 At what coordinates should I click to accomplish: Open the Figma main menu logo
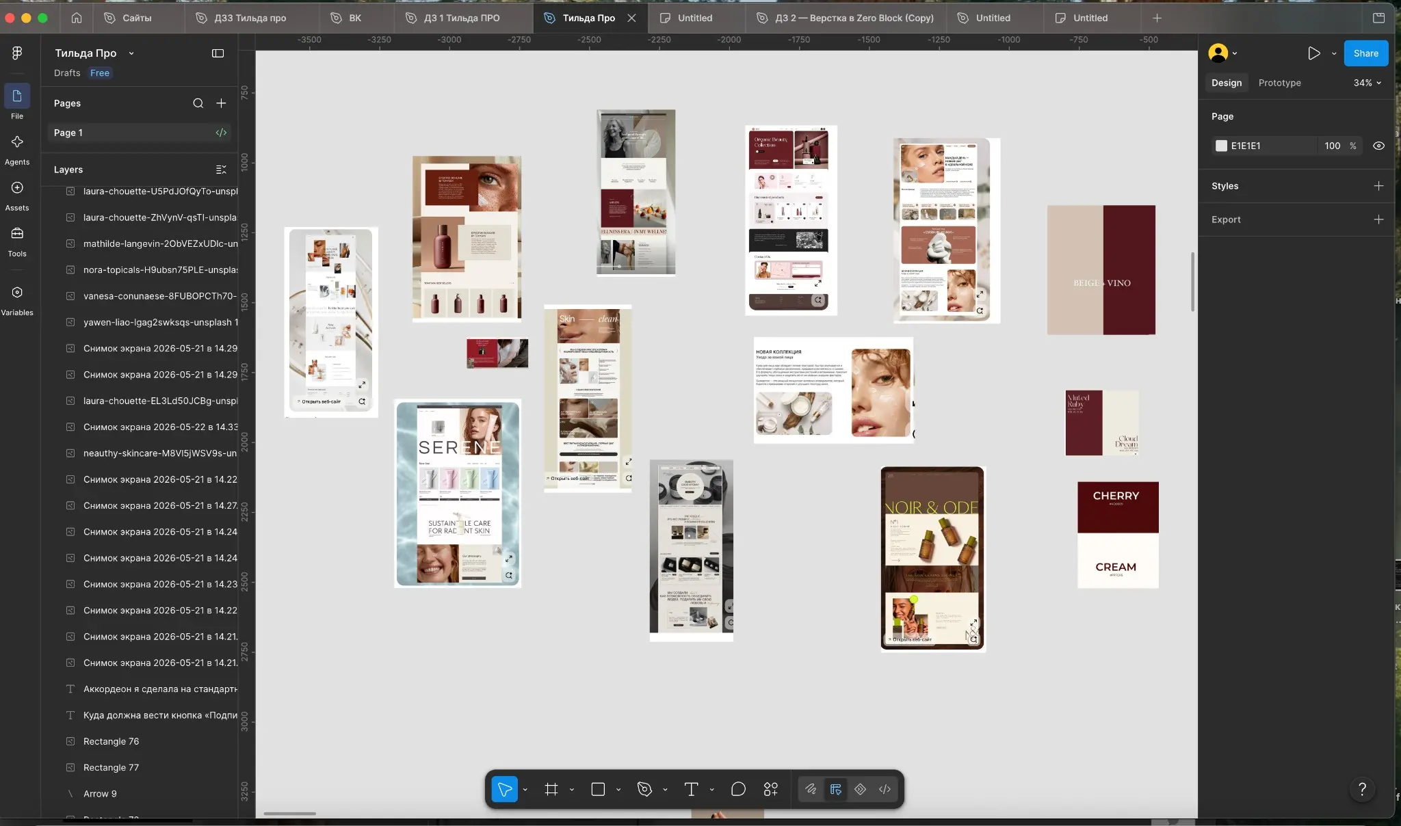17,53
